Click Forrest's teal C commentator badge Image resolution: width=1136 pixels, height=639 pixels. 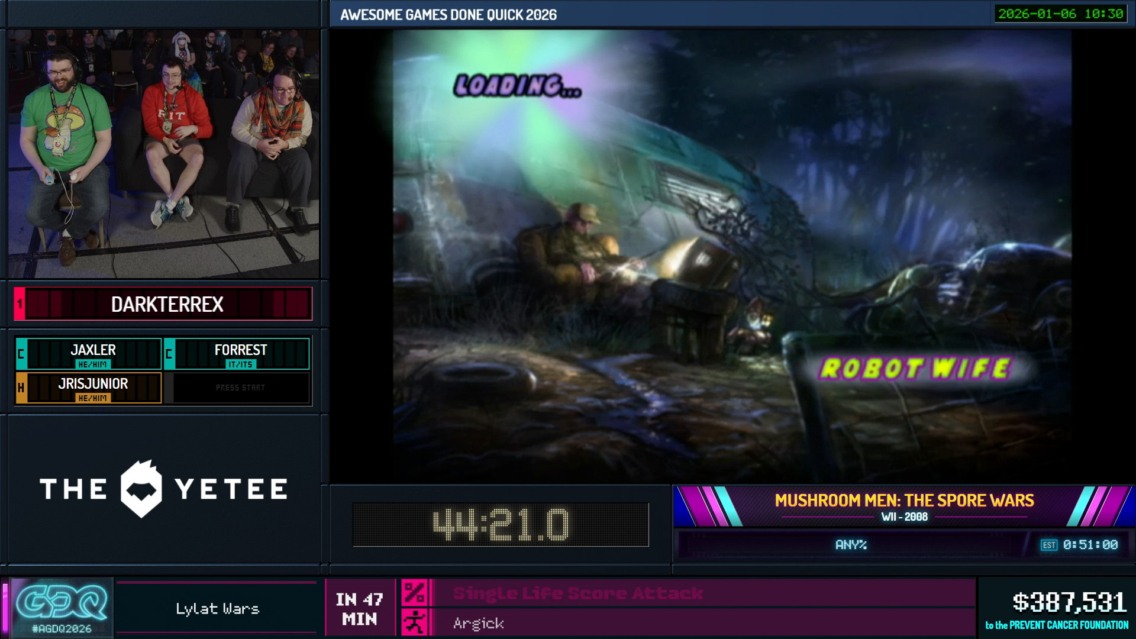(x=169, y=354)
